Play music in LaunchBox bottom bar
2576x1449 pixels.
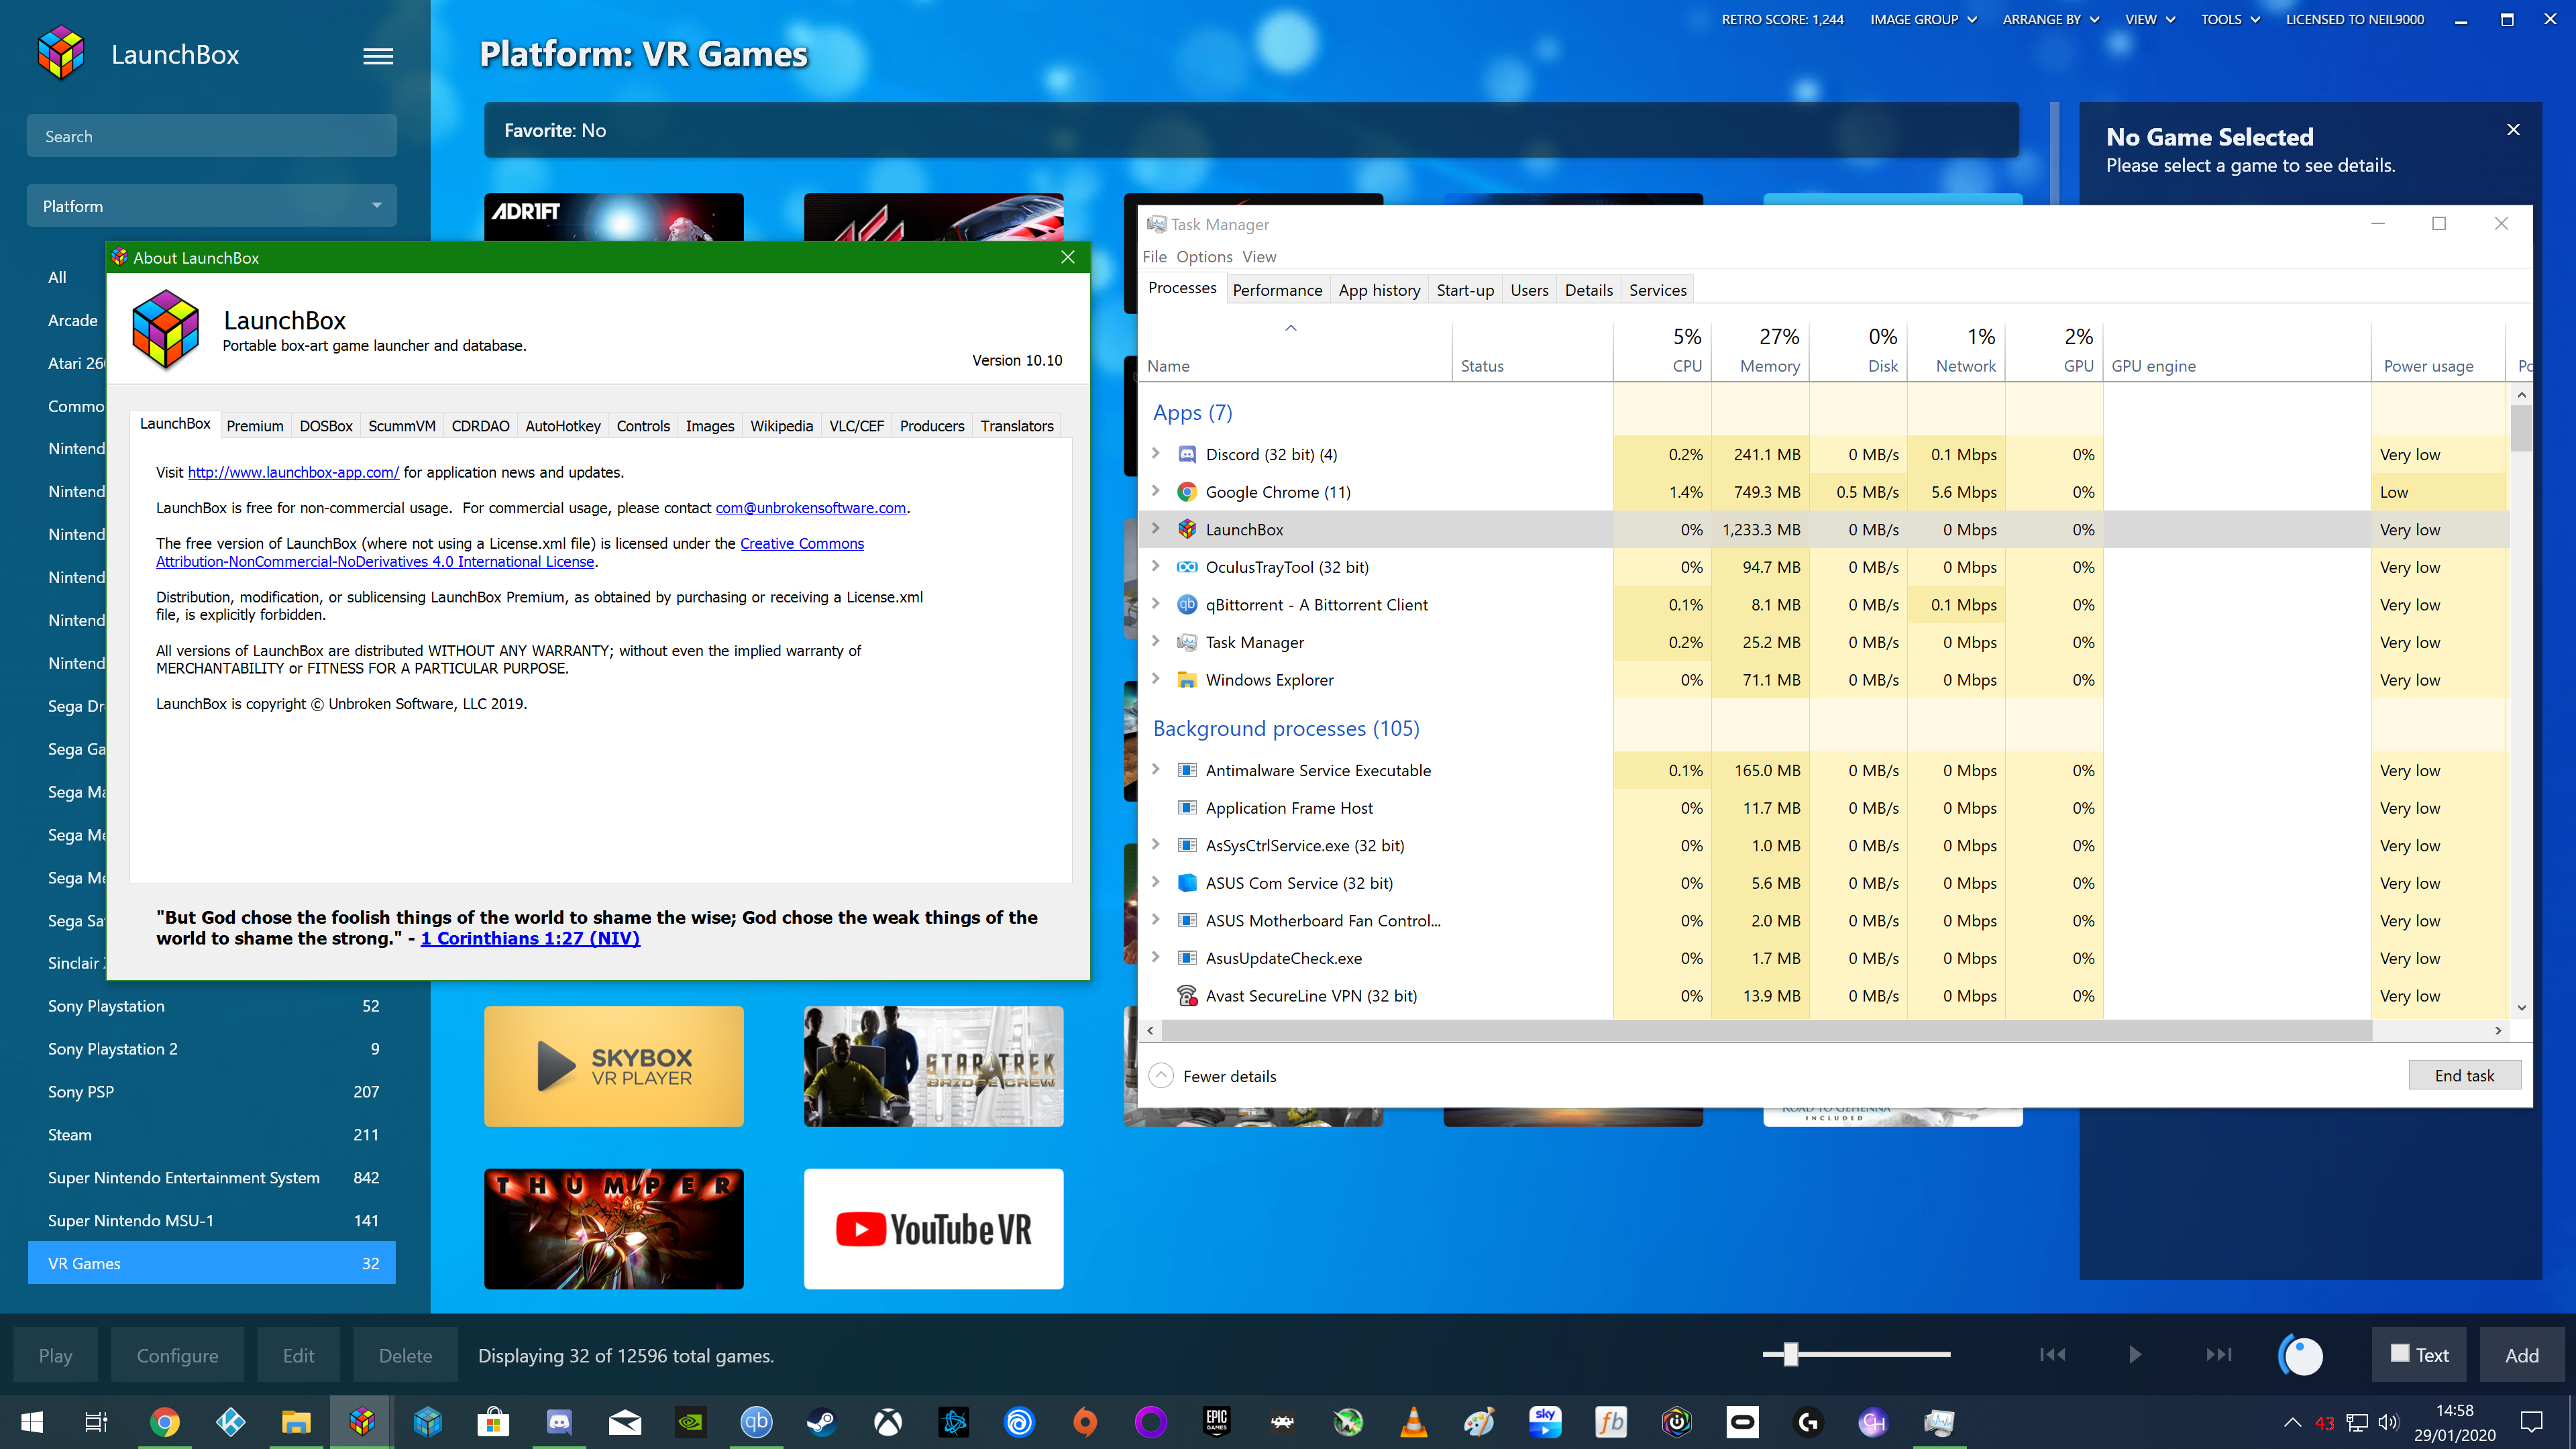[x=2135, y=1355]
